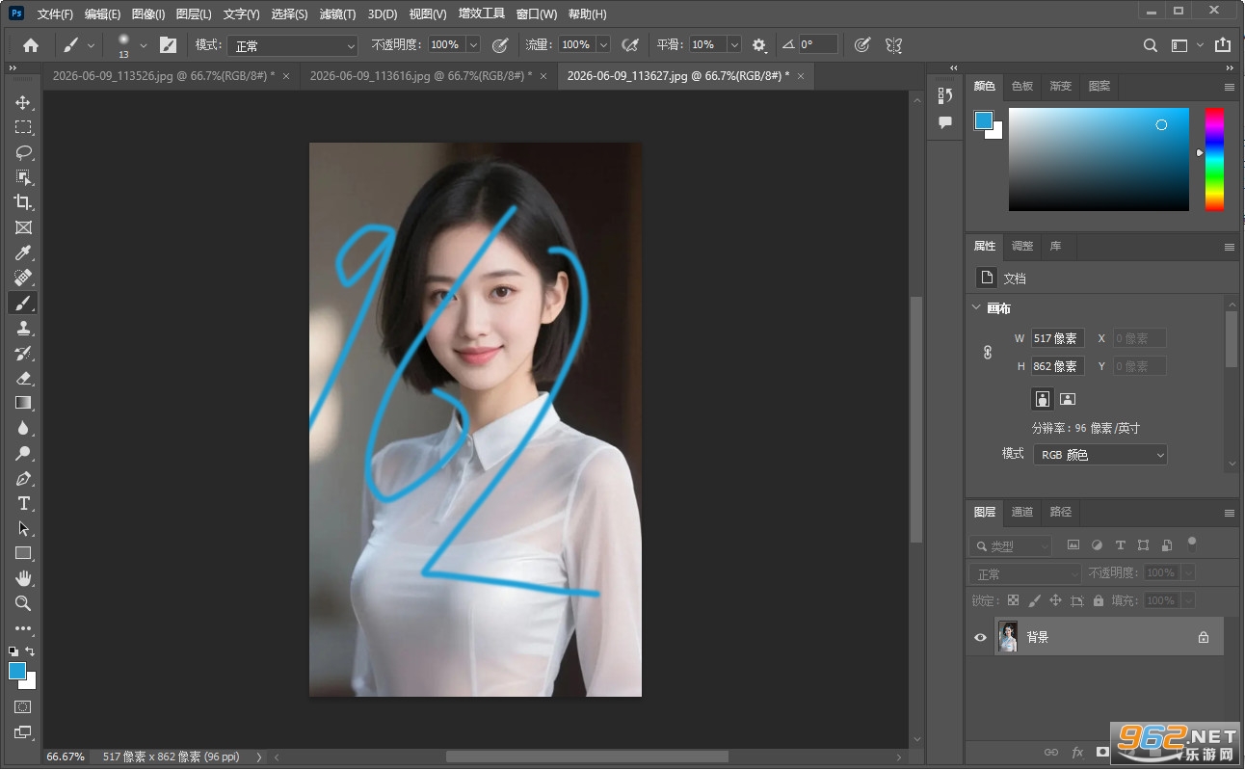Open the 不透明度 opacity dropdown arrow

(473, 44)
